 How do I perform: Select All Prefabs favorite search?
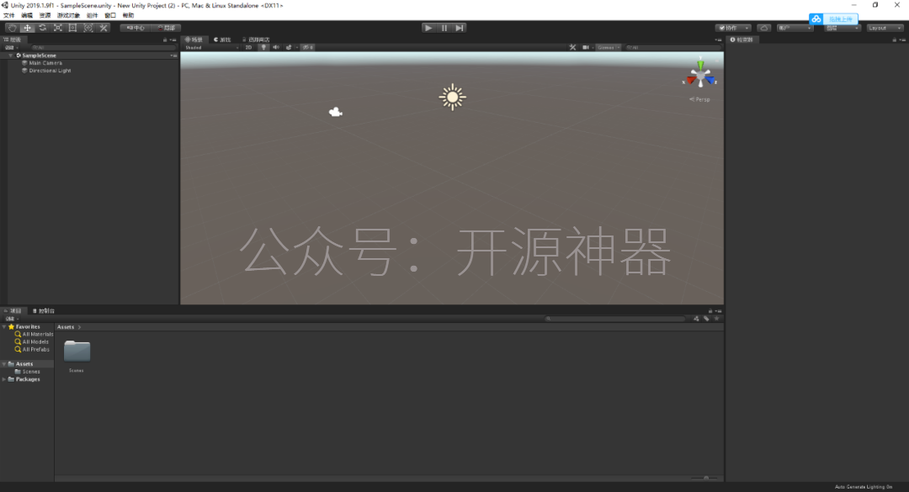point(36,349)
